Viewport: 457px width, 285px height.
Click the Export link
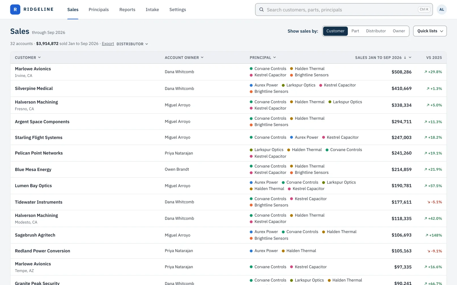click(108, 44)
